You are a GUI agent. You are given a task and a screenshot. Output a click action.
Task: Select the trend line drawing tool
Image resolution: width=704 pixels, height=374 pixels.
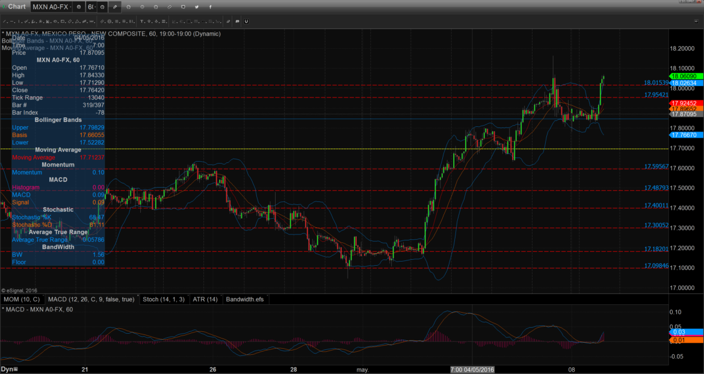pos(5,22)
